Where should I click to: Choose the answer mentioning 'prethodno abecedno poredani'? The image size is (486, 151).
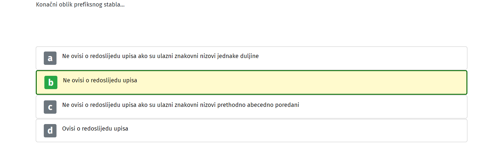tap(180, 105)
